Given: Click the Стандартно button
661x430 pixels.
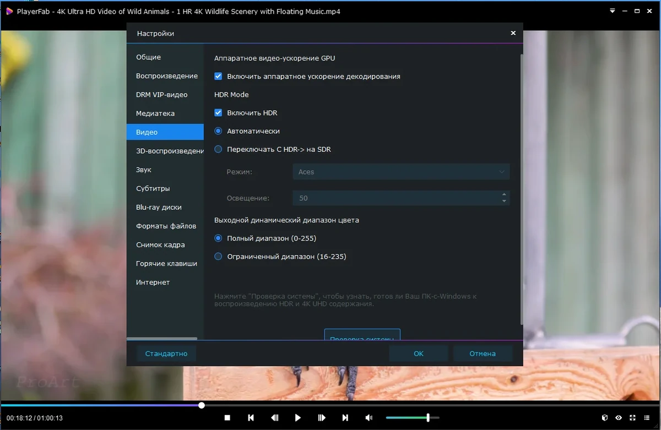Looking at the screenshot, I should tap(166, 353).
